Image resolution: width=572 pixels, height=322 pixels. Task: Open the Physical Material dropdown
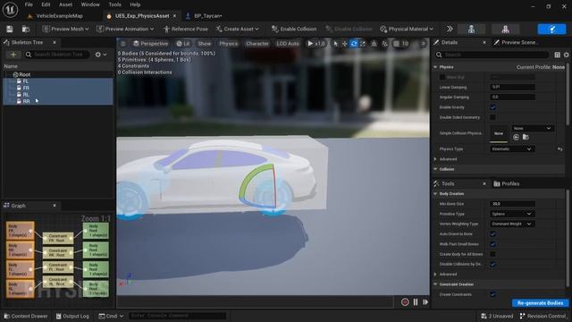[x=407, y=29]
